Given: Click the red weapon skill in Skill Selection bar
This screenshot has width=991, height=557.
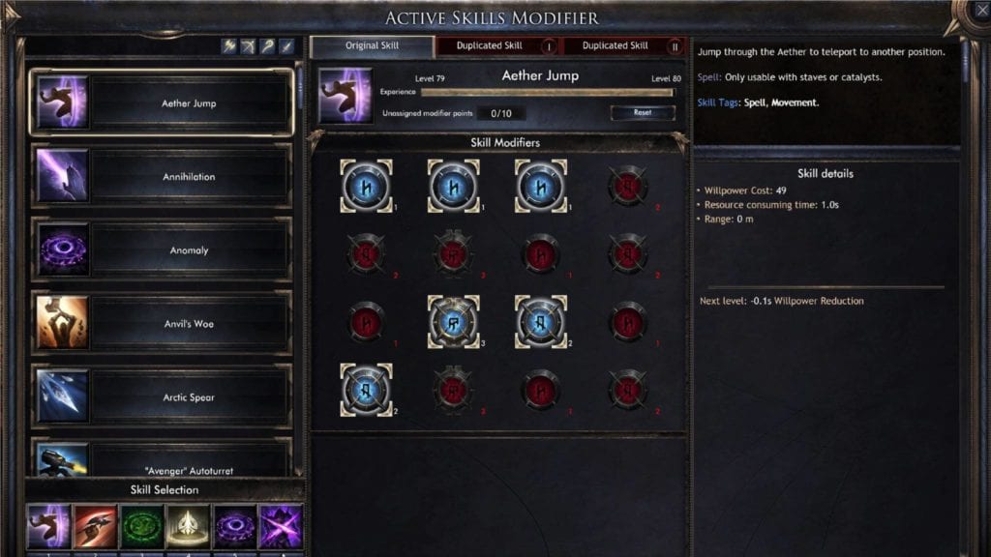Looking at the screenshot, I should [x=96, y=526].
